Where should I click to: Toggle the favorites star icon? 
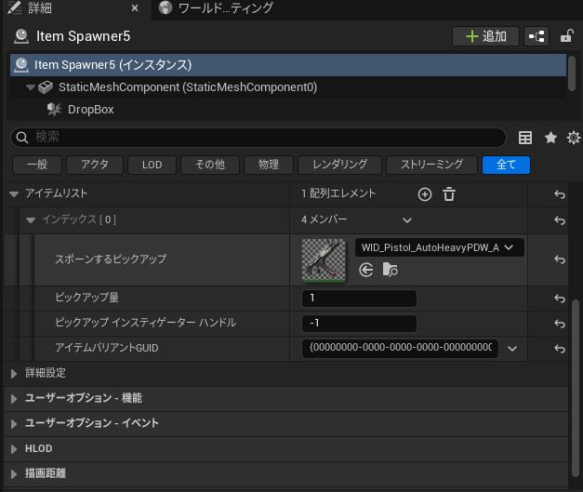click(550, 138)
